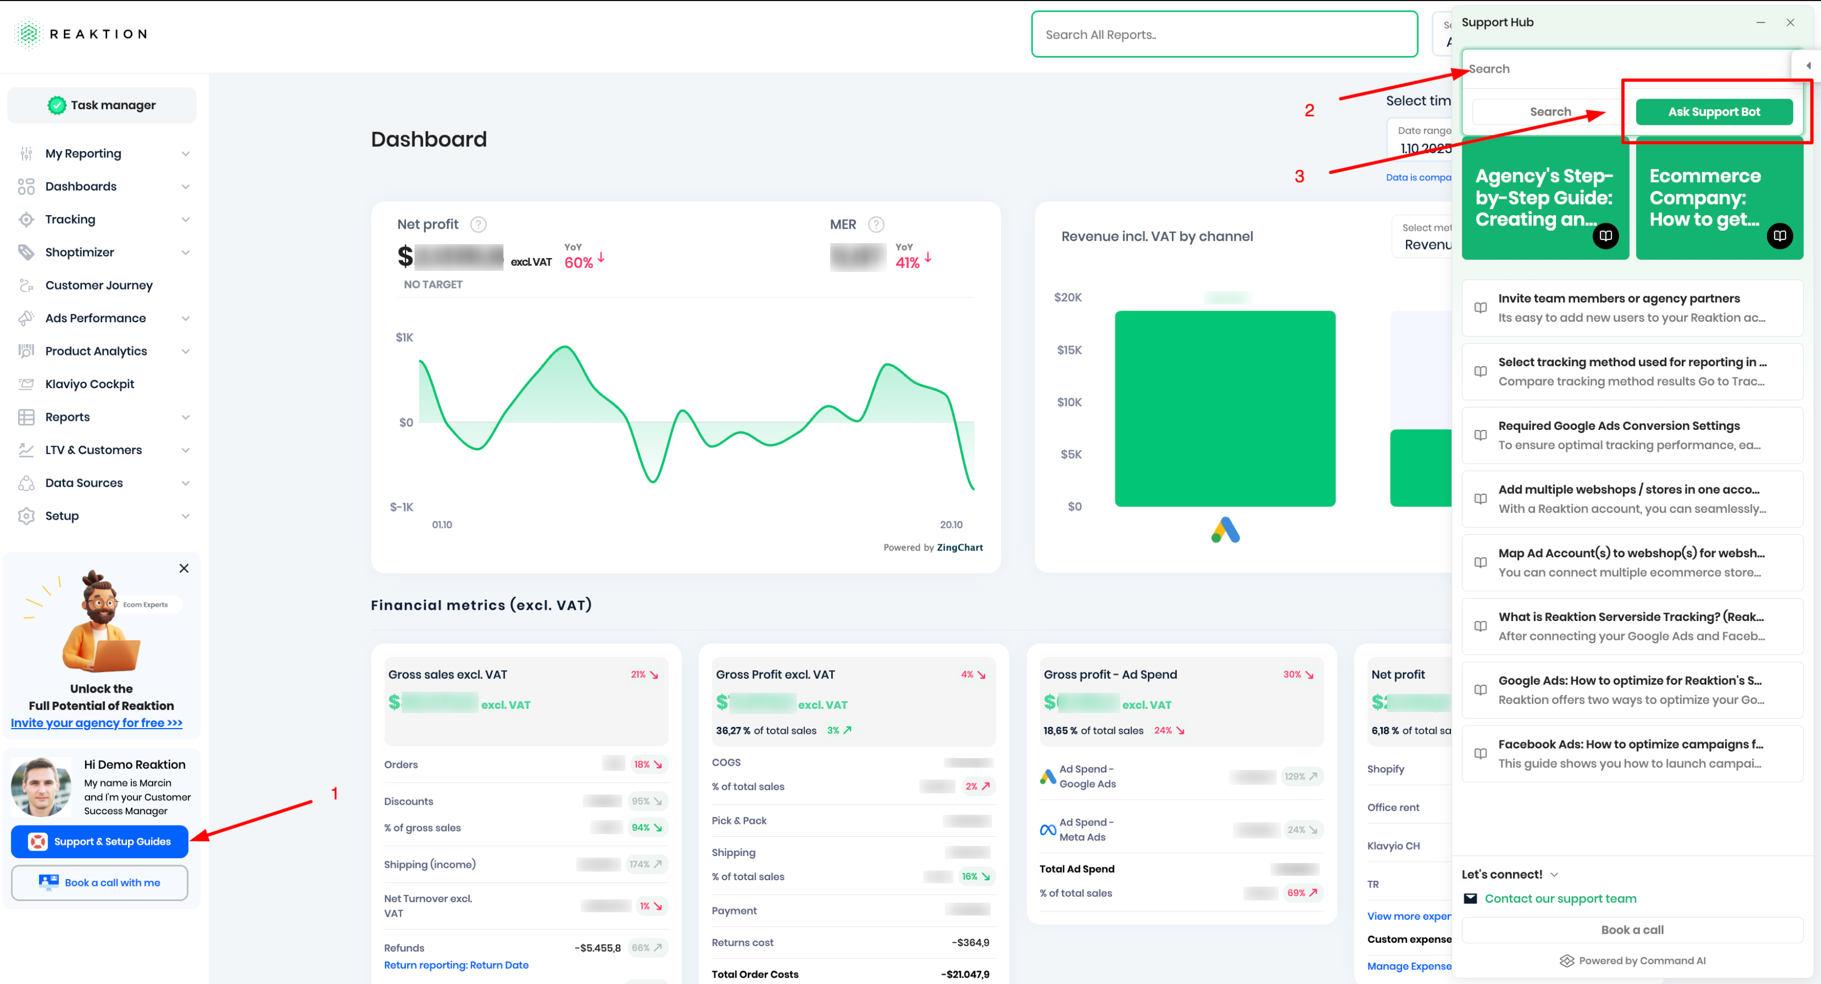Click book icon on Agency's Step-by-Step Guide card
The width and height of the screenshot is (1821, 984).
[1605, 236]
